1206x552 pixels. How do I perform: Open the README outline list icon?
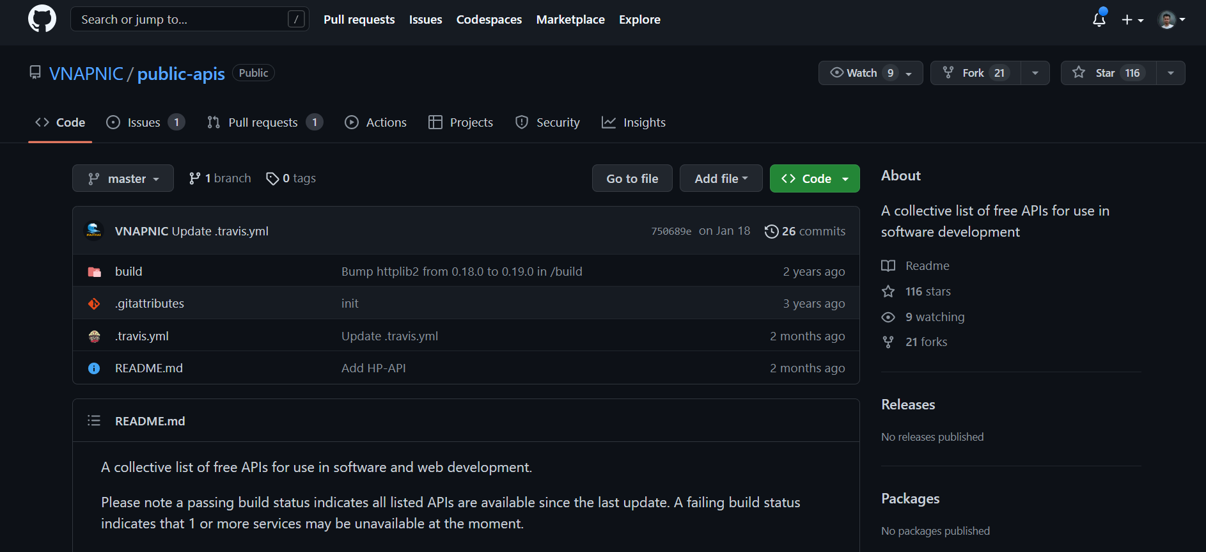[94, 420]
